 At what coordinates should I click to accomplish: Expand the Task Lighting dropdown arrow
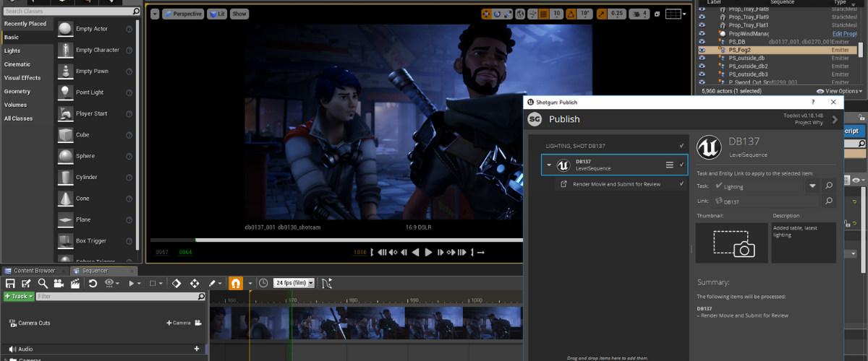point(812,186)
